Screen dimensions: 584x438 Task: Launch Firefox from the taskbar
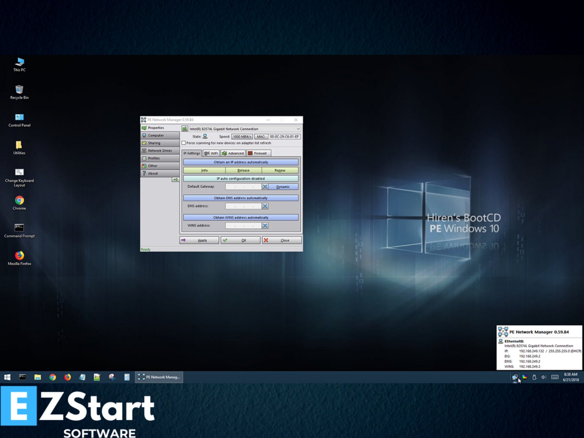67,377
